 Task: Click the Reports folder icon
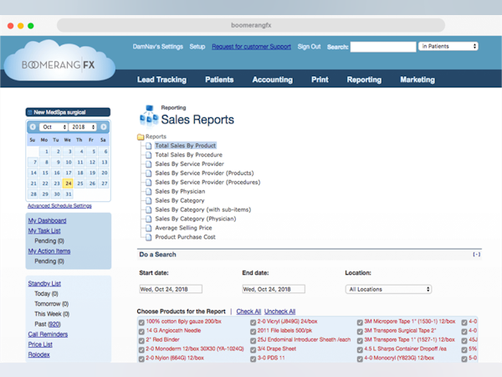pos(141,137)
